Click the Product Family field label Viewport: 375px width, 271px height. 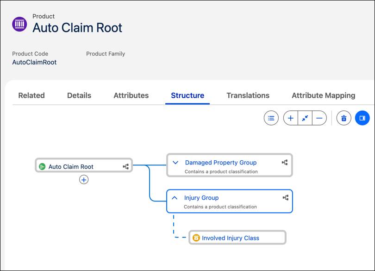click(x=106, y=54)
